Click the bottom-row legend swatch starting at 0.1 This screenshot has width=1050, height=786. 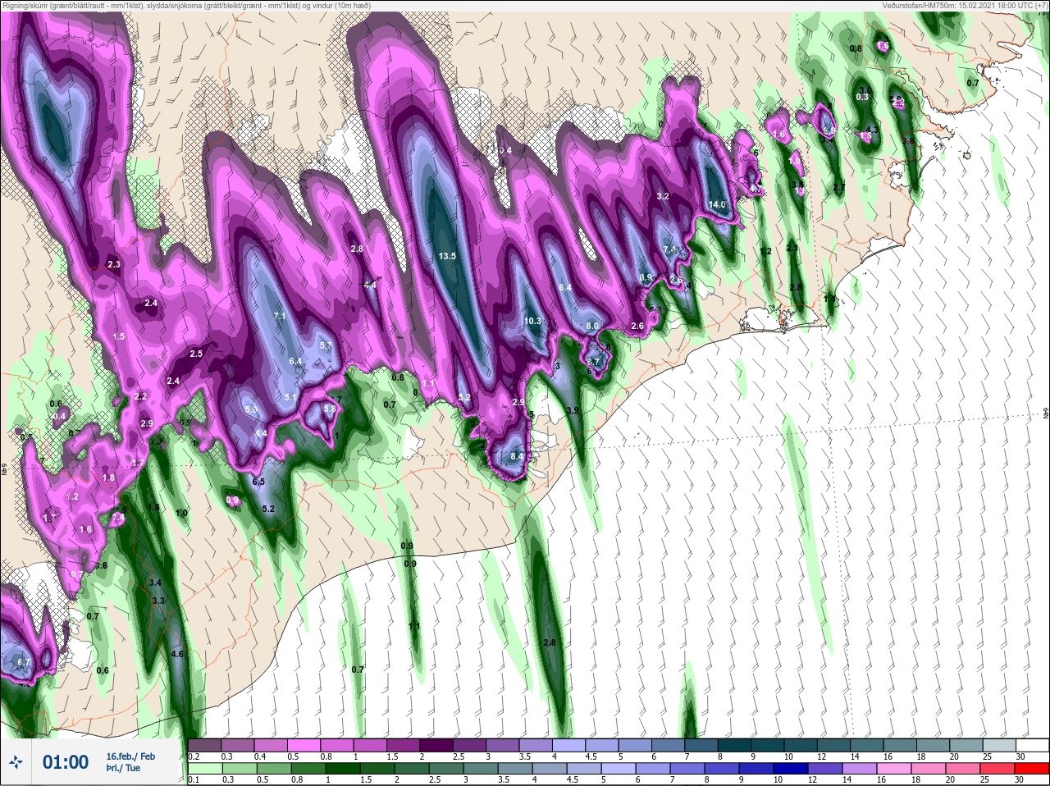coord(204,768)
